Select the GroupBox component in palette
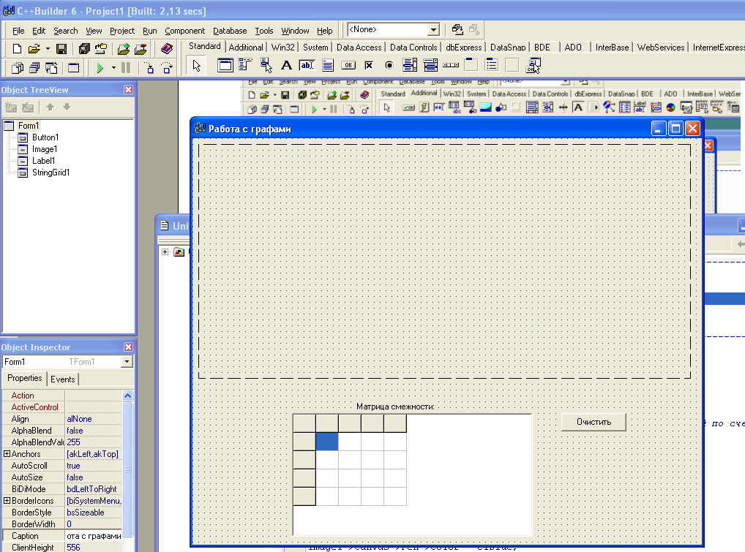The width and height of the screenshot is (745, 552). point(471,65)
